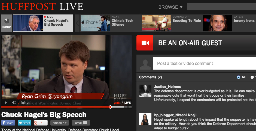Click the video seek bar handle
Image resolution: width=256 pixels, height=131 pixels.
(x=110, y=107)
